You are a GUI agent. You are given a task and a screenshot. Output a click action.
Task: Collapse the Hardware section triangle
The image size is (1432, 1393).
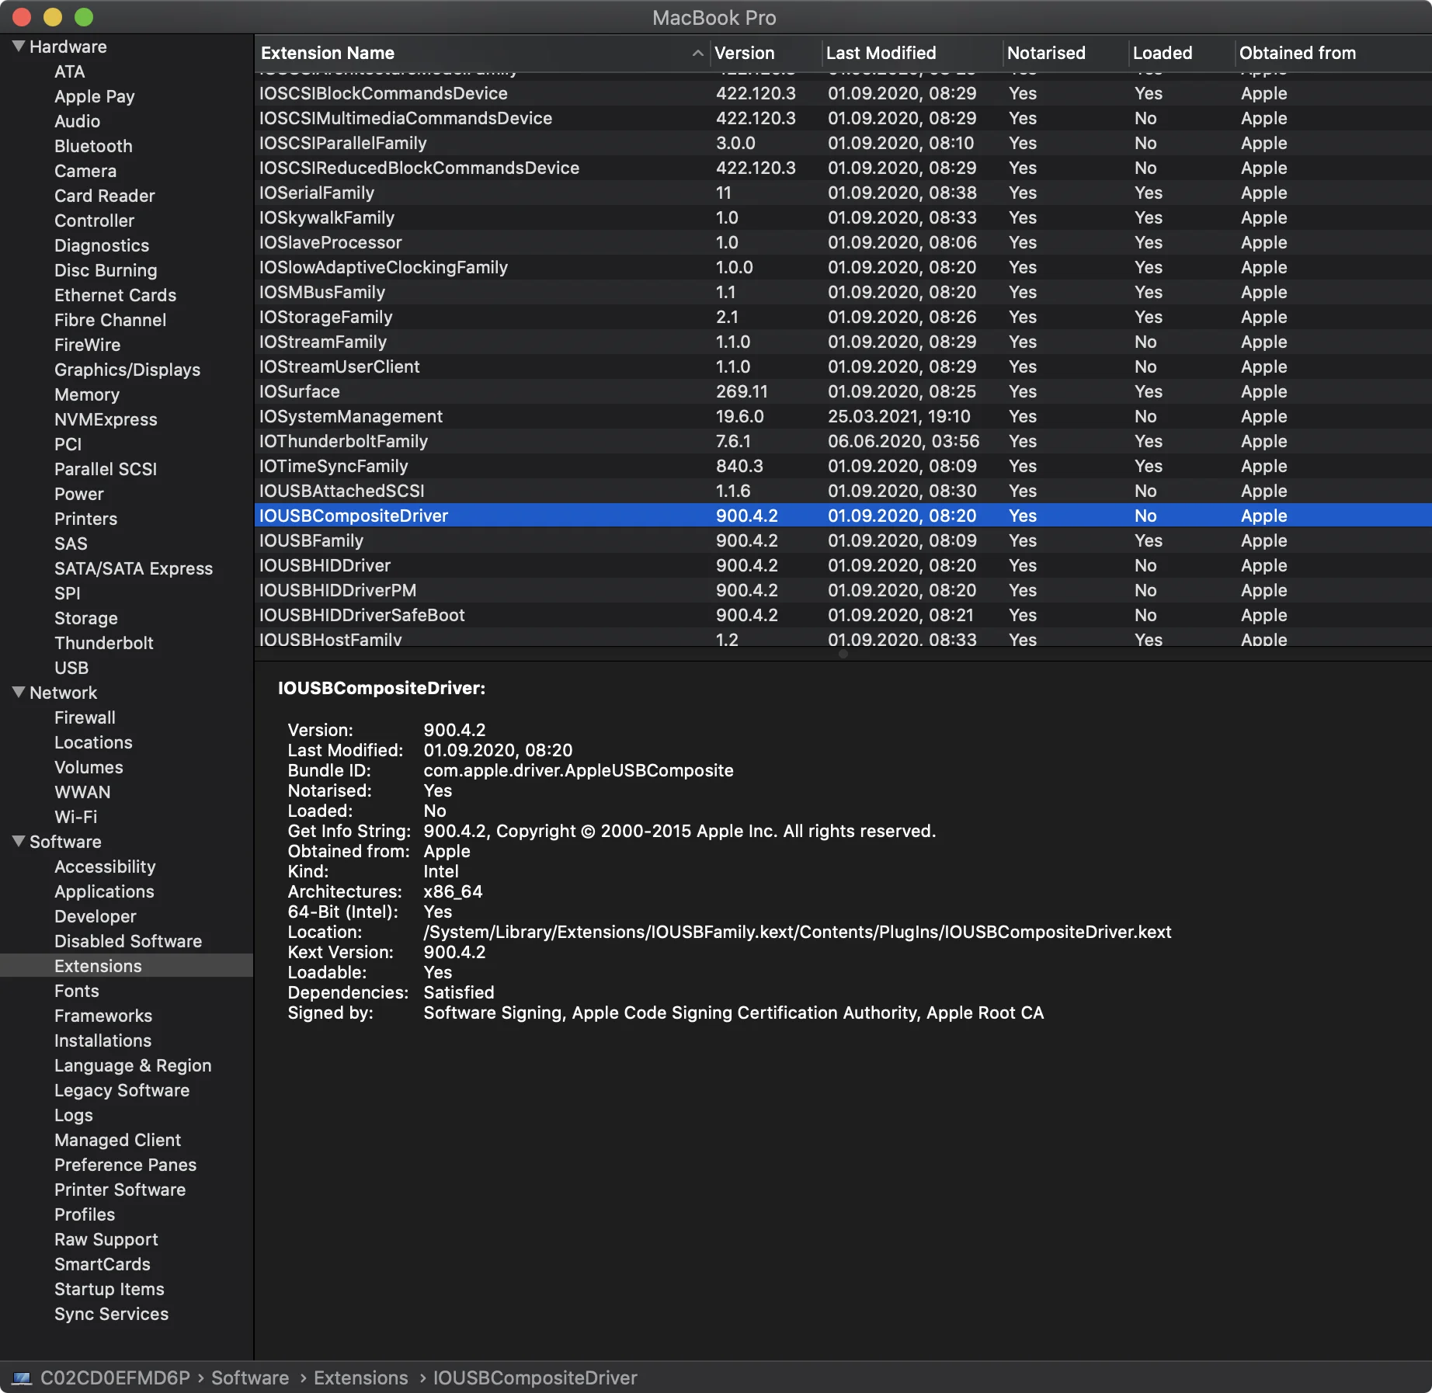pyautogui.click(x=19, y=47)
